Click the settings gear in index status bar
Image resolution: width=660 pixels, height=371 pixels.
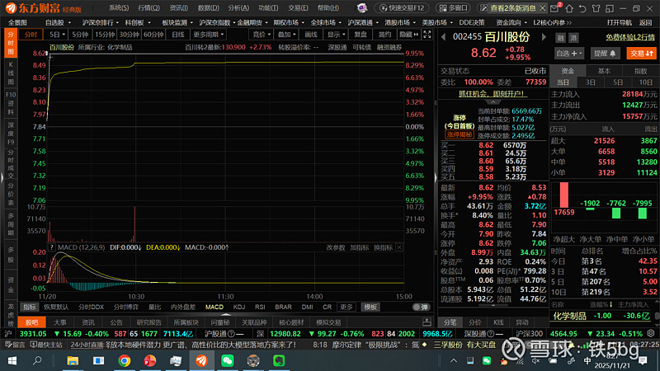pos(651,334)
